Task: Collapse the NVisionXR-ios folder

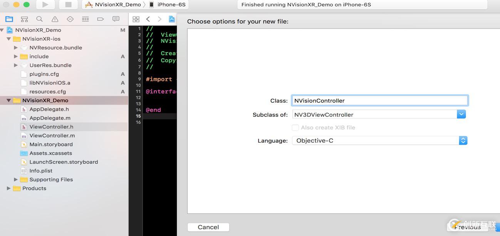Action: coord(9,39)
